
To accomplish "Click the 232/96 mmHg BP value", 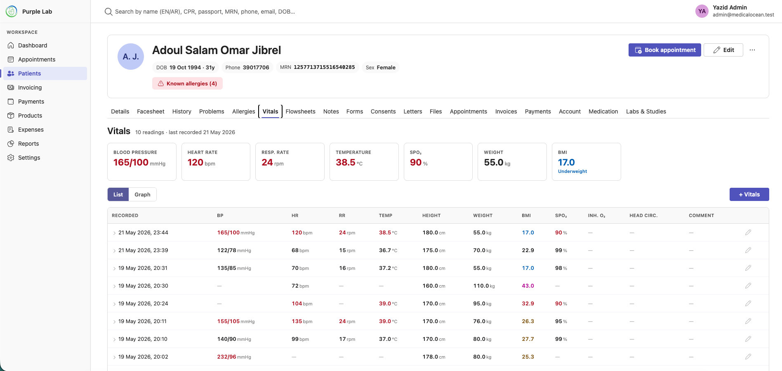I will click(234, 357).
